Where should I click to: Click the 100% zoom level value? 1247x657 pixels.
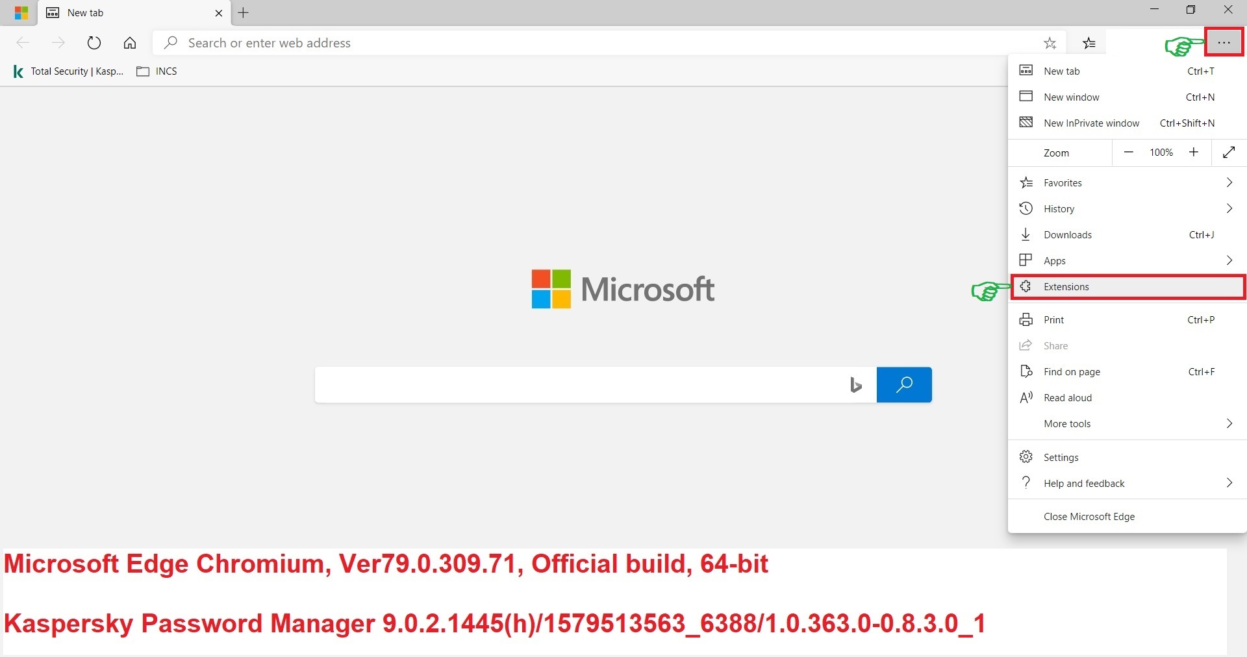1161,152
